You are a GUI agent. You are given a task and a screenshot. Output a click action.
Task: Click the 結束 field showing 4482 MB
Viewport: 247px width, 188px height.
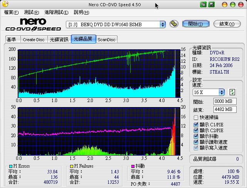225,109
